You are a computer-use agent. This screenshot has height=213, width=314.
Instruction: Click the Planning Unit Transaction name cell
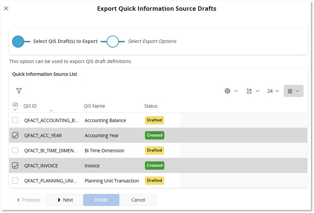point(112,181)
